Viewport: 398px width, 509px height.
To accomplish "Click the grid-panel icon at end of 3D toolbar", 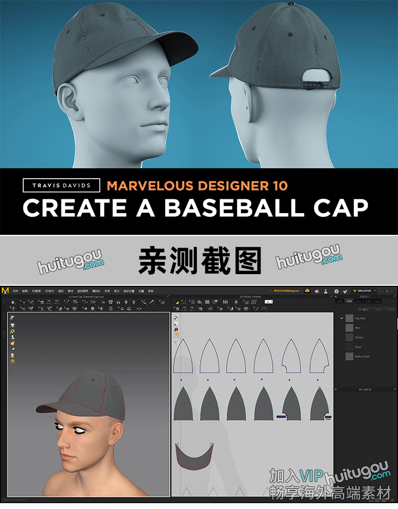I will [162, 302].
